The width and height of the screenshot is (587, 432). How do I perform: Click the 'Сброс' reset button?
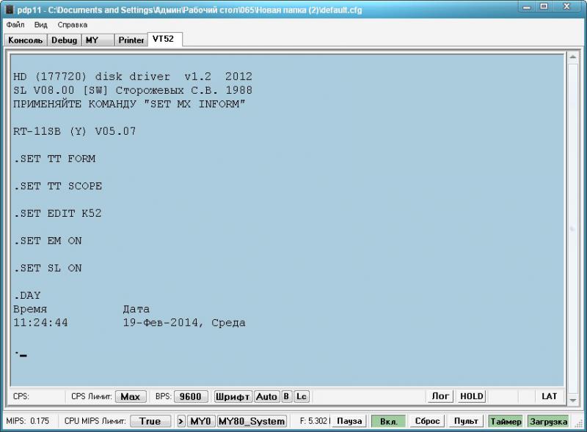[427, 421]
